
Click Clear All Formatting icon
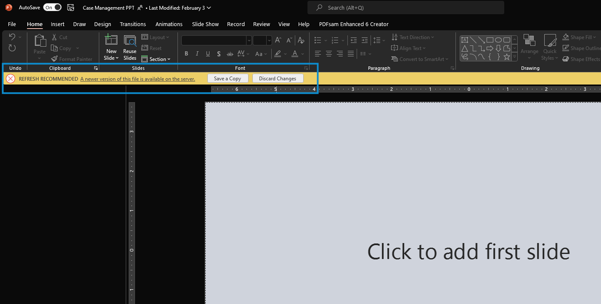[301, 40]
